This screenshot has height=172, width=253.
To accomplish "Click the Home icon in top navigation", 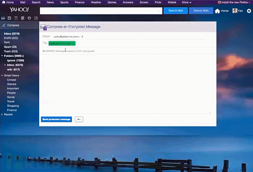I will [x=4, y=2].
